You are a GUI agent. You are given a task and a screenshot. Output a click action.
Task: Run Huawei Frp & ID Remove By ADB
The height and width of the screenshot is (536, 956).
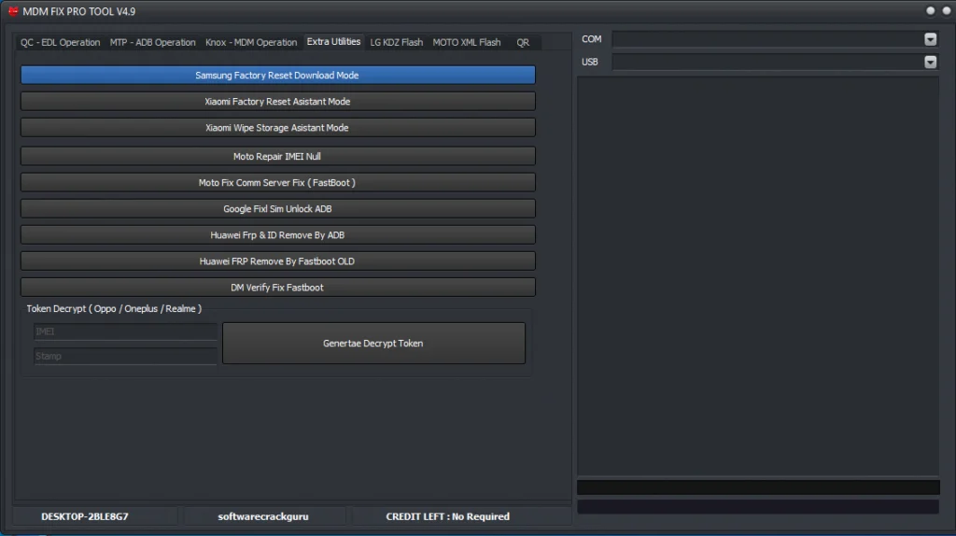click(x=277, y=235)
